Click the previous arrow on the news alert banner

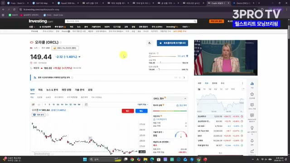[180, 77]
